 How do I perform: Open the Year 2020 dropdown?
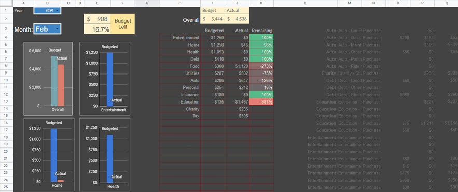coord(47,10)
